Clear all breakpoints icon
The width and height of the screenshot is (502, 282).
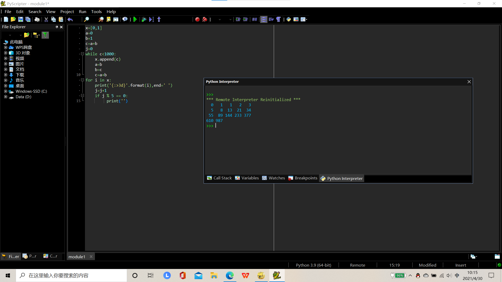click(205, 19)
